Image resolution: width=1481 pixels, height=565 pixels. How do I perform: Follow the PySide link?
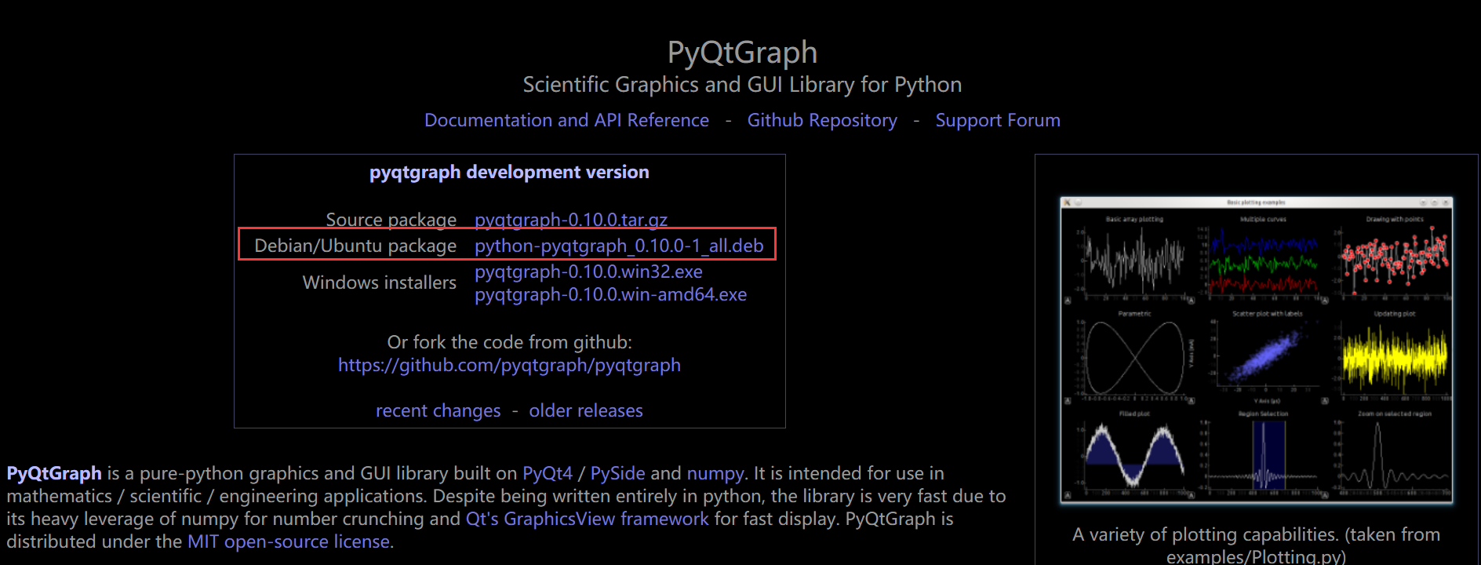[x=617, y=473]
